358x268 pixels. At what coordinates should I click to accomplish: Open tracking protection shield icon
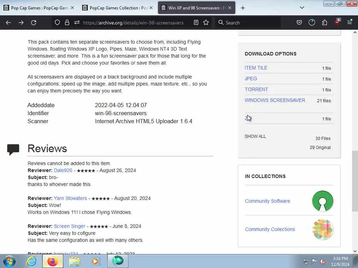pos(57,22)
